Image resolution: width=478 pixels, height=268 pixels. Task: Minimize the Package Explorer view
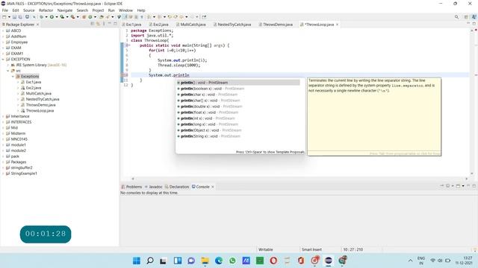coord(110,23)
